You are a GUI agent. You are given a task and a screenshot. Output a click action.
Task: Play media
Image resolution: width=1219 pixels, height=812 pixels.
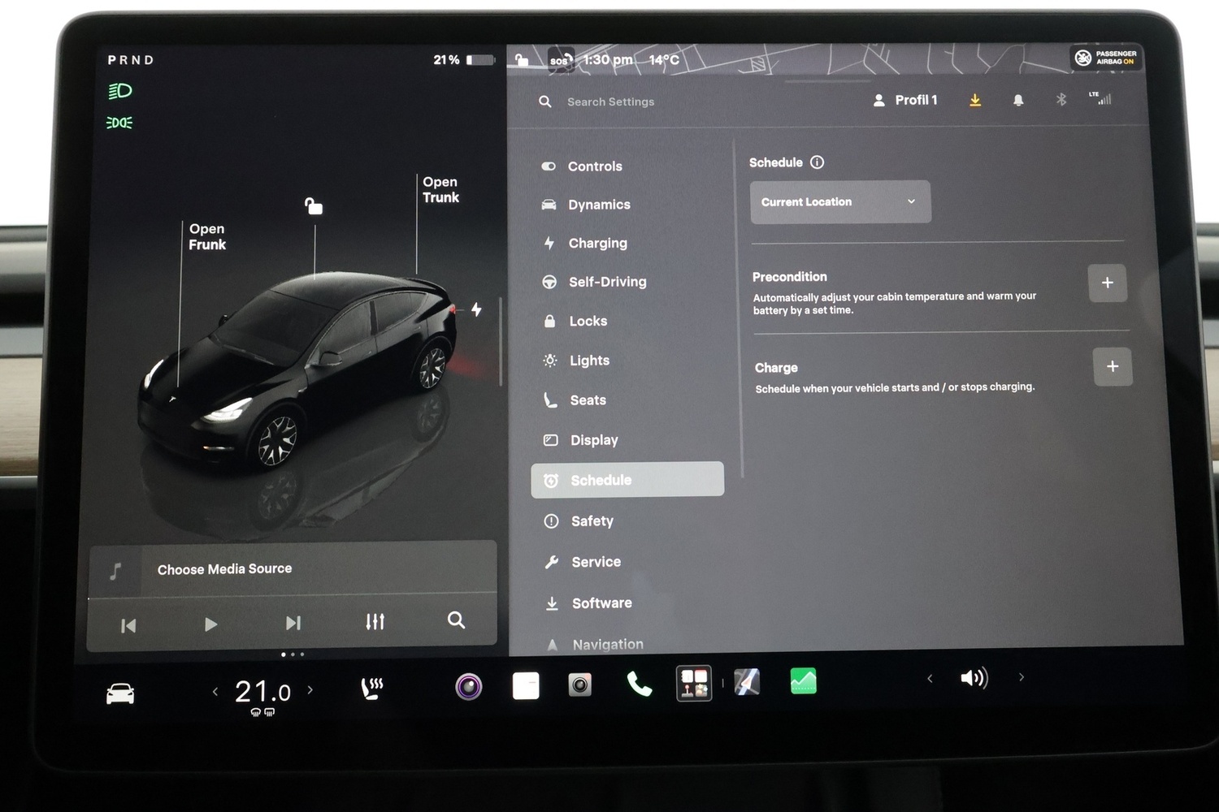[210, 624]
